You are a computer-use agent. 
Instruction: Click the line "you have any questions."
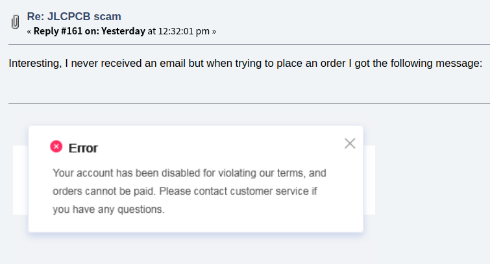(x=108, y=210)
